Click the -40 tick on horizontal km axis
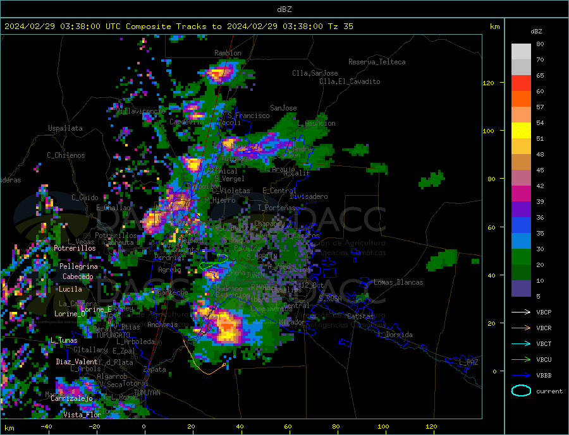This screenshot has width=569, height=435. (x=46, y=427)
